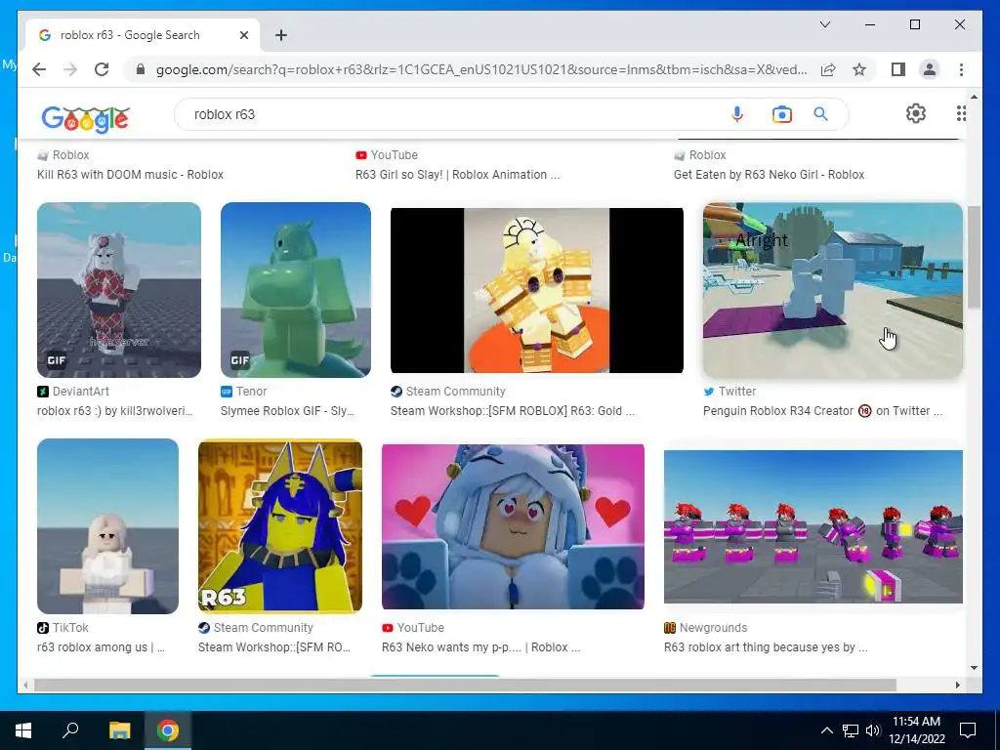1000x750 pixels.
Task: Click the scroll down arrow
Action: tap(974, 668)
